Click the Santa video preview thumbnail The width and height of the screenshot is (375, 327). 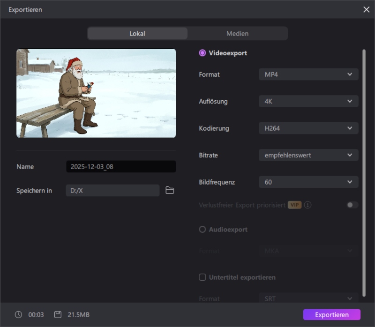(96, 93)
